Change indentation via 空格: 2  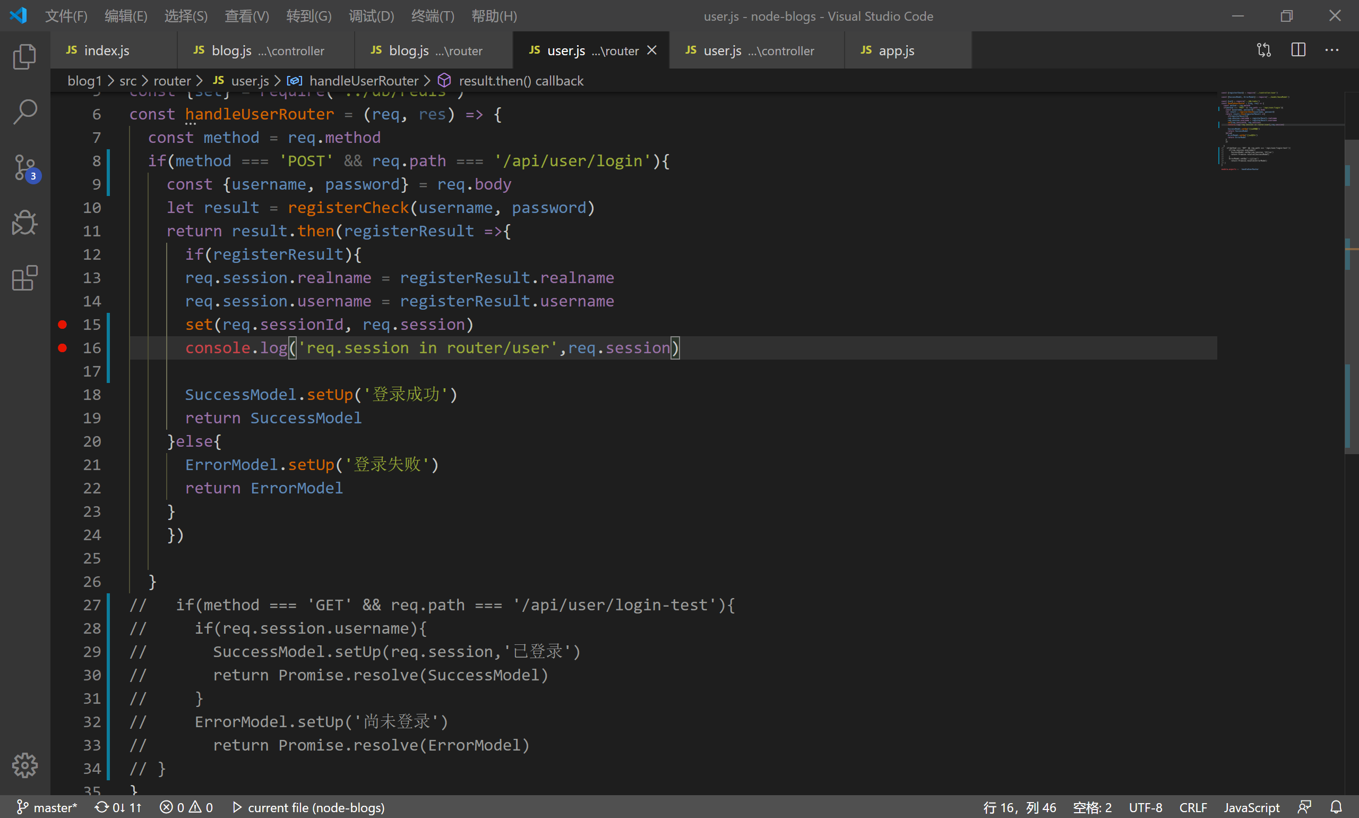coord(1093,807)
